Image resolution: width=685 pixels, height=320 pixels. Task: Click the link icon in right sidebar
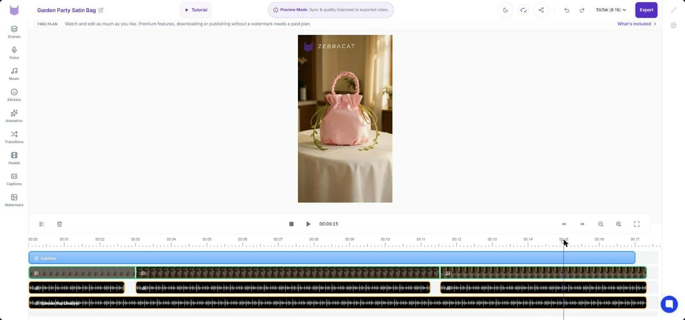[x=674, y=10]
